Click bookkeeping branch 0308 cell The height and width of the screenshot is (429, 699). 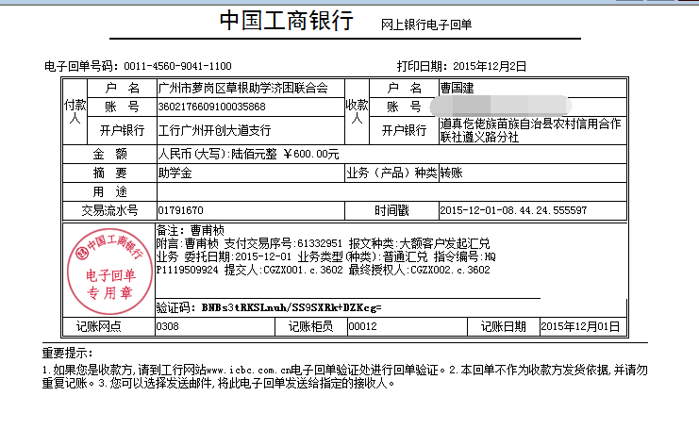[x=215, y=326]
